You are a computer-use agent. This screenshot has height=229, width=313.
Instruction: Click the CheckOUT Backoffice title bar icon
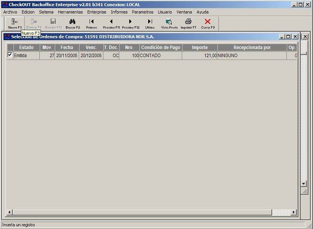pyautogui.click(x=5, y=5)
